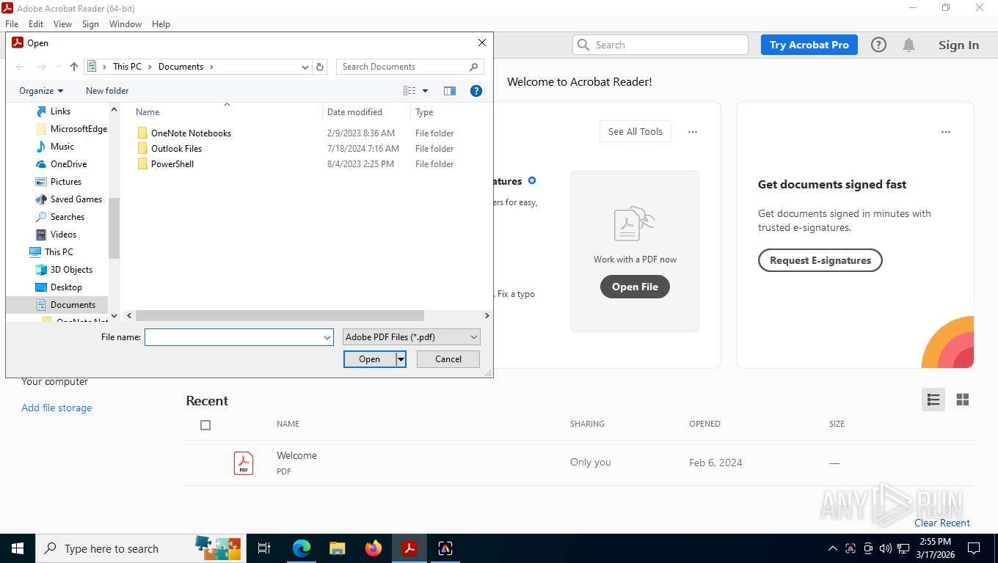
Task: Select OneDrive in the navigation tree
Action: [68, 164]
